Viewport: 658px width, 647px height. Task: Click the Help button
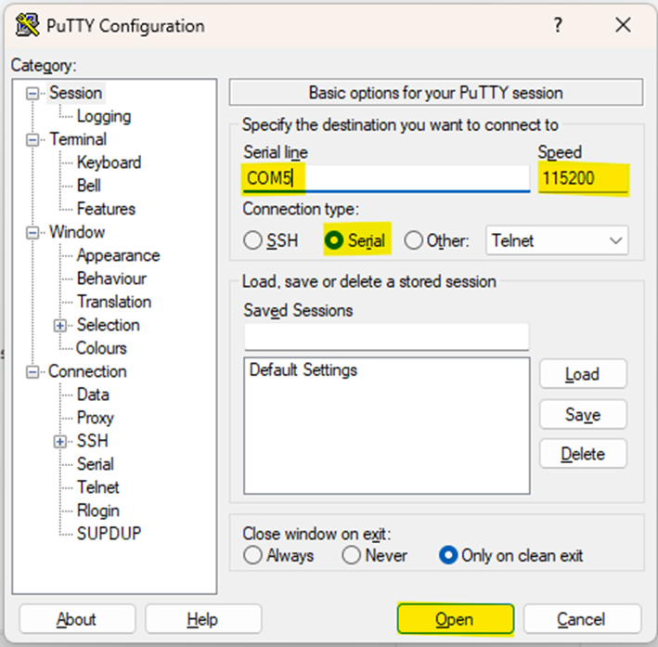(x=203, y=619)
